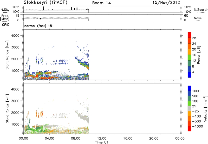Click the '4000' tick on the power panel axis
Viewport: 208px width, 144px height.
tap(15, 36)
